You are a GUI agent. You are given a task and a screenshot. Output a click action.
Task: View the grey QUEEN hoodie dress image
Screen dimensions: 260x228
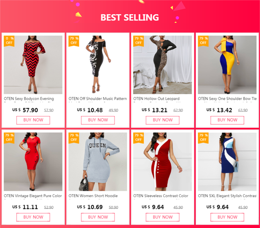click(97, 162)
